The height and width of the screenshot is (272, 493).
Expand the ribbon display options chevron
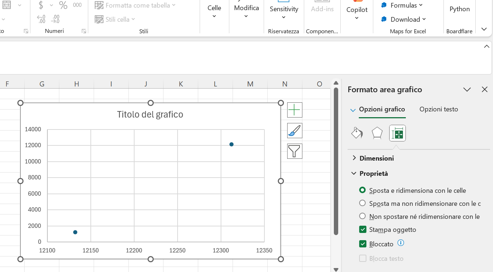coord(484,29)
